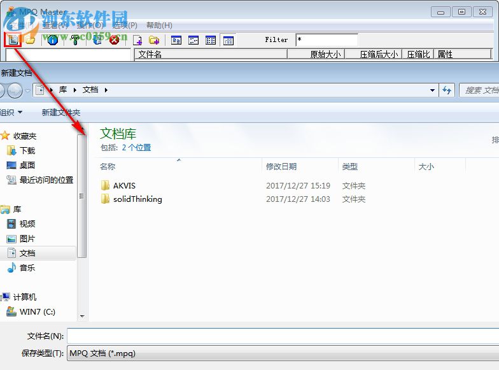Click the New archive toolbar icon
Image resolution: width=499 pixels, height=370 pixels.
point(13,40)
